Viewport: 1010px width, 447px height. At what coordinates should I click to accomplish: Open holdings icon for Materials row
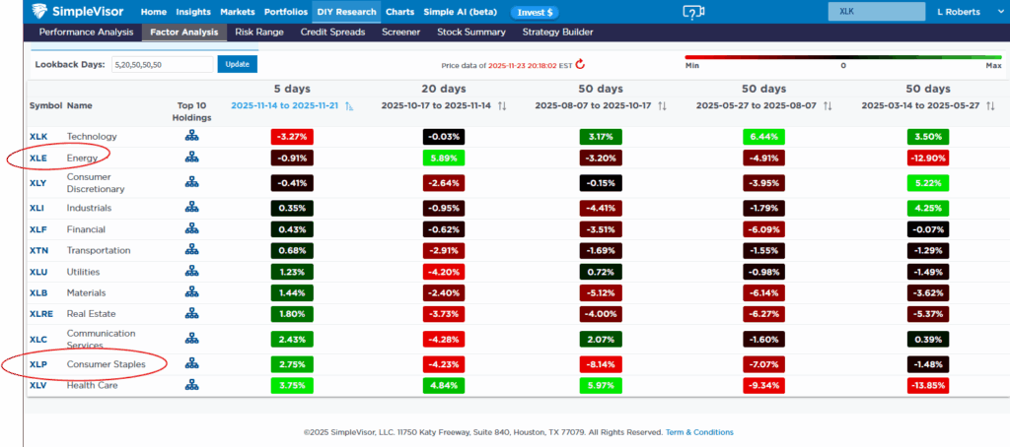click(192, 292)
